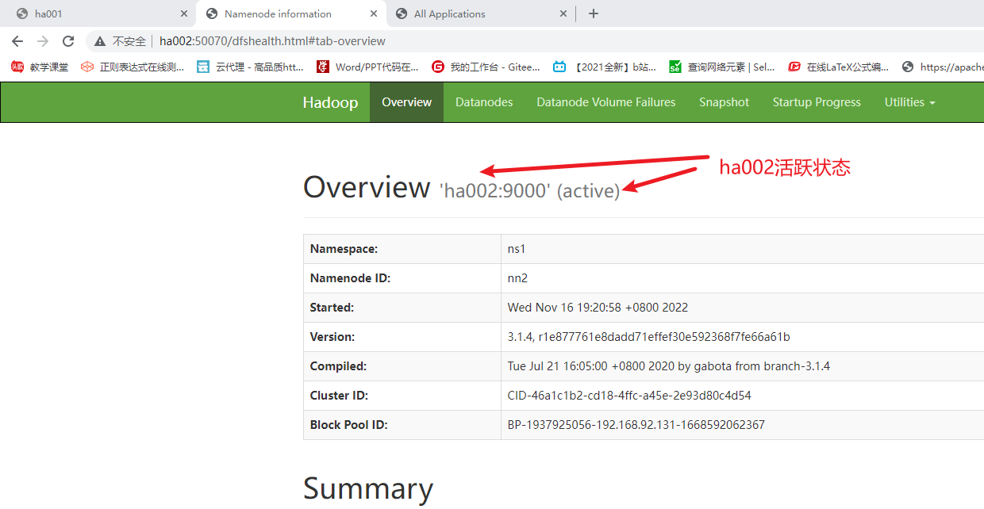Viewport: 984px width, 509px height.
Task: Open the 正则表达式在线测 bookmark
Action: point(132,67)
